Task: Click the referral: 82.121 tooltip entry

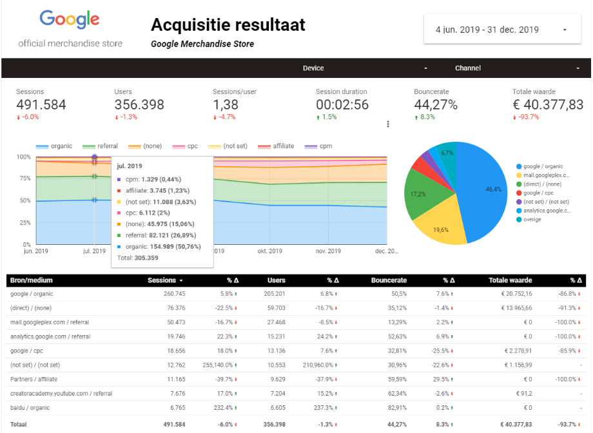Action: [157, 235]
